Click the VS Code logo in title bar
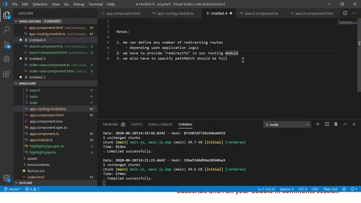The height and width of the screenshot is (203, 361). (x=5, y=4)
